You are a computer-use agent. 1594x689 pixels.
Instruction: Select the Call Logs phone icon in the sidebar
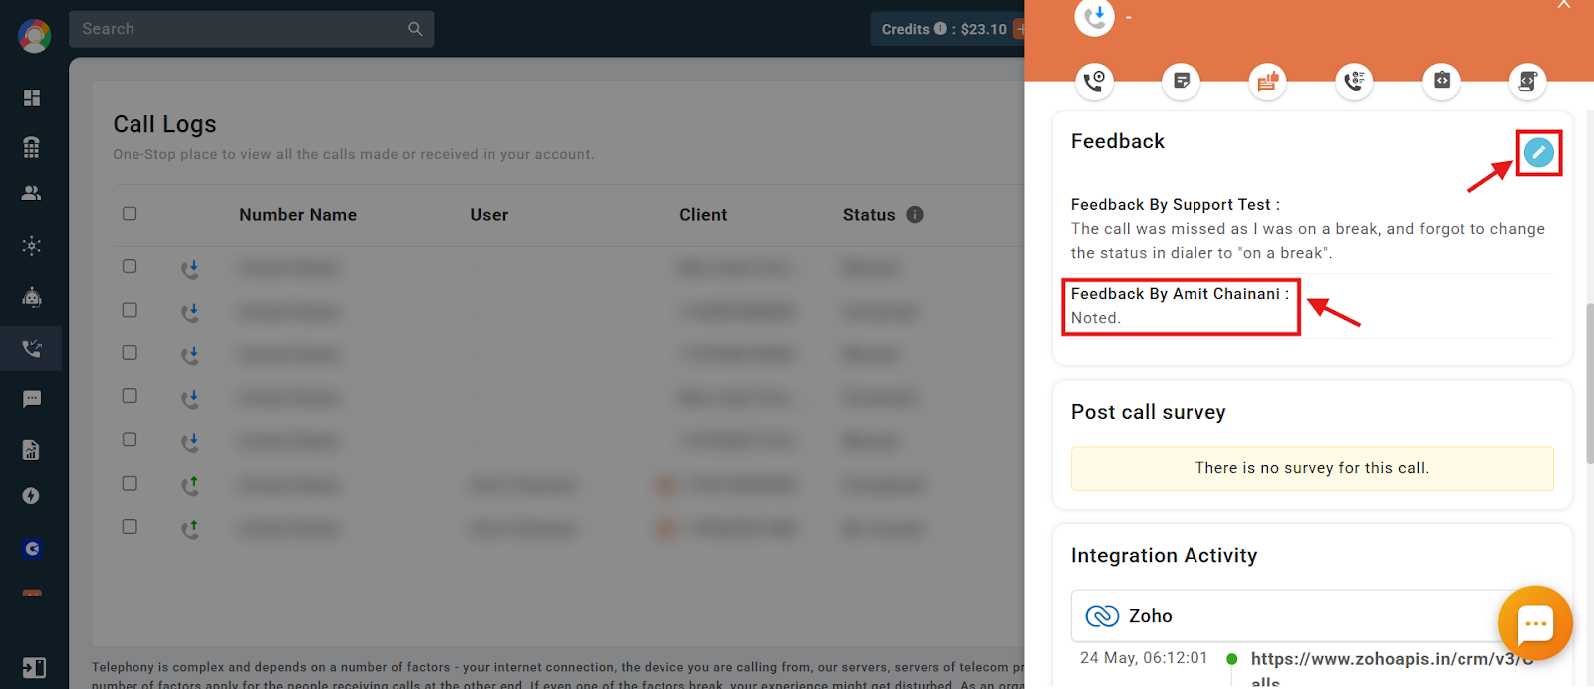tap(32, 348)
